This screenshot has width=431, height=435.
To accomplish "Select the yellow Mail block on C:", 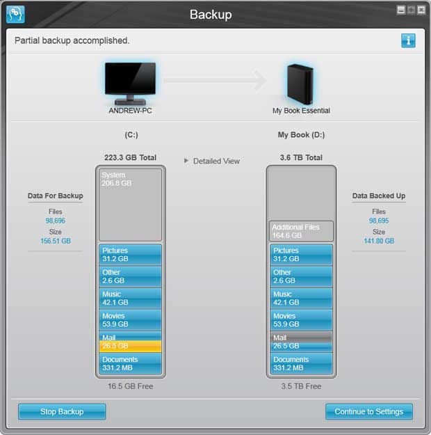I will [x=130, y=342].
